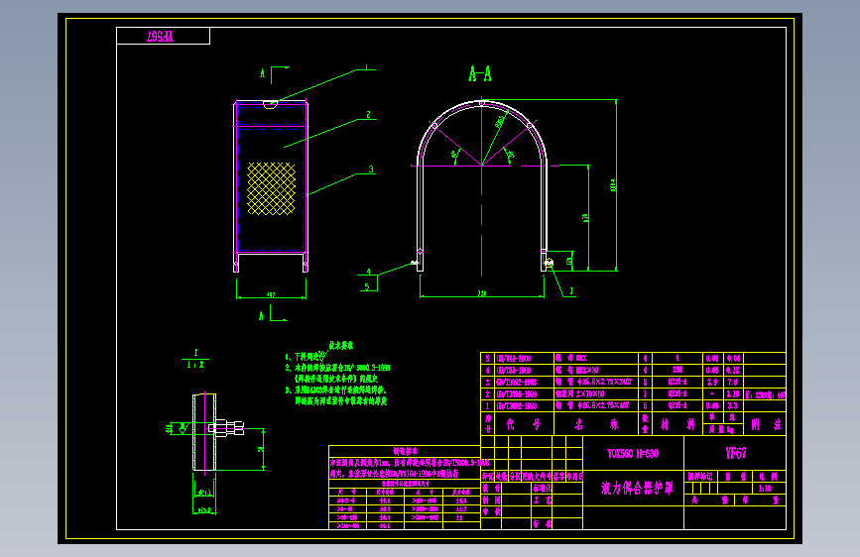
Task: Select callout number 5 near arch base
Action: [x=367, y=286]
